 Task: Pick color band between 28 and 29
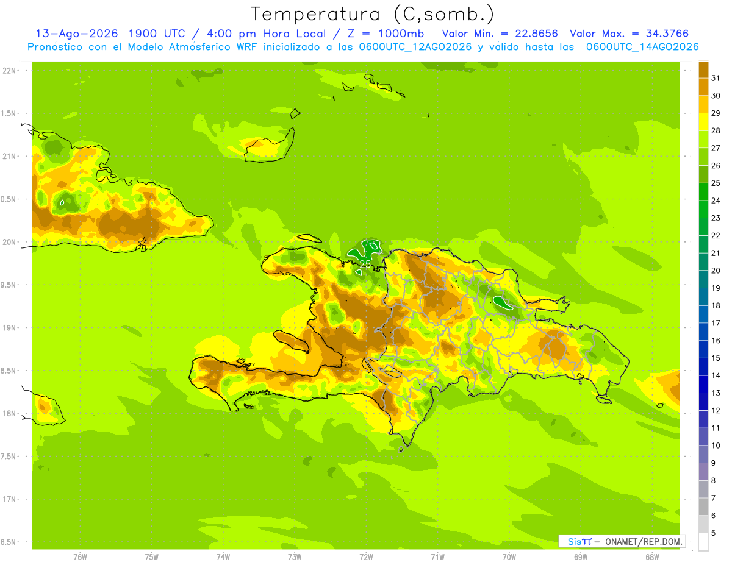[x=703, y=122]
